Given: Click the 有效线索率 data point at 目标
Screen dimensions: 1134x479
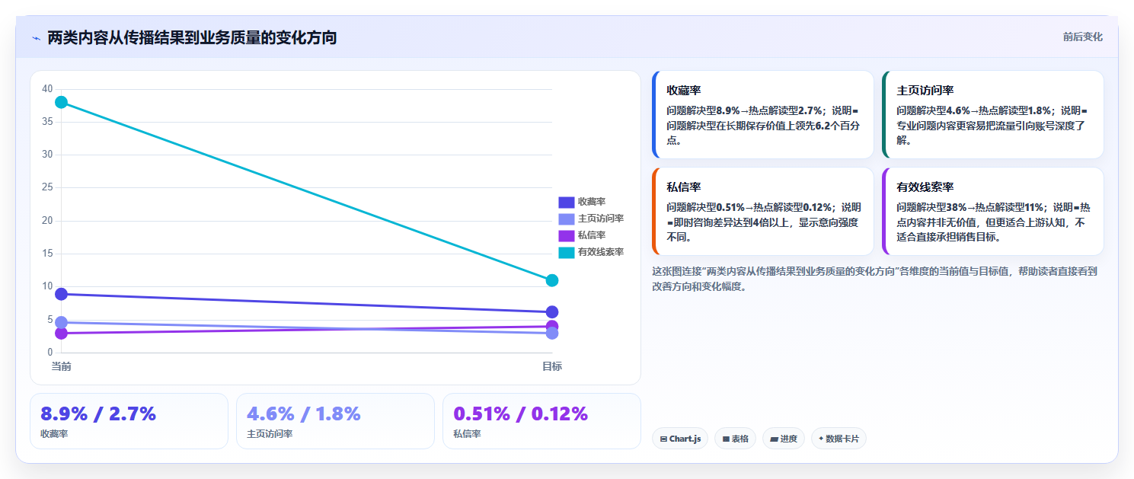Looking at the screenshot, I should (552, 280).
